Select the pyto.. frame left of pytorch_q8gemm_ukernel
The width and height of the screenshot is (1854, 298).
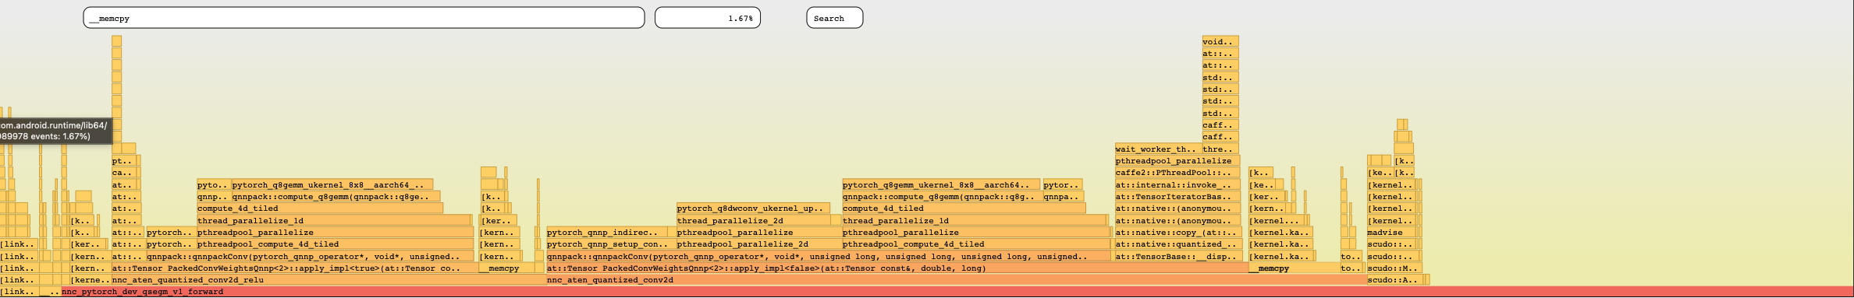coord(214,185)
